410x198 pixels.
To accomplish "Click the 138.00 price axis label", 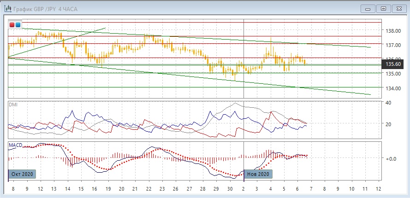I will click(392, 31).
